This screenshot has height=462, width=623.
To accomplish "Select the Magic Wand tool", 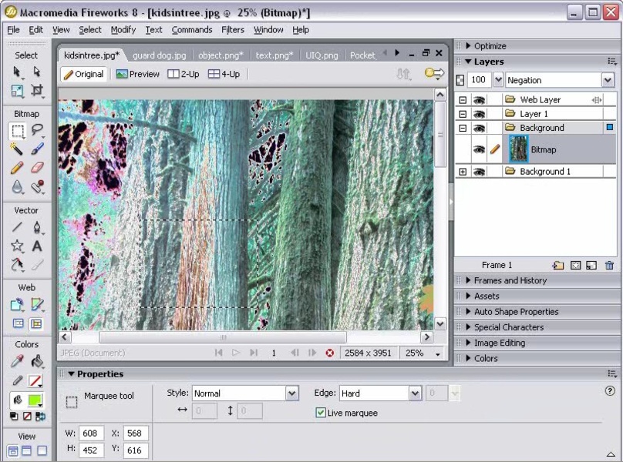I will (17, 149).
